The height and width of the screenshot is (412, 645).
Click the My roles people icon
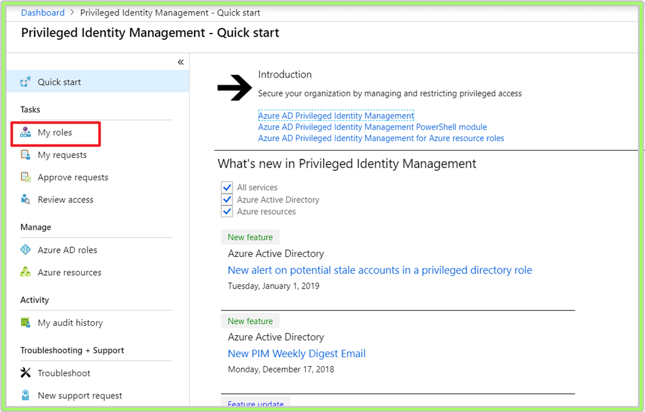pos(25,132)
